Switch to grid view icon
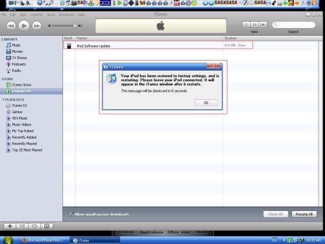325x244 pixels. (x=254, y=24)
